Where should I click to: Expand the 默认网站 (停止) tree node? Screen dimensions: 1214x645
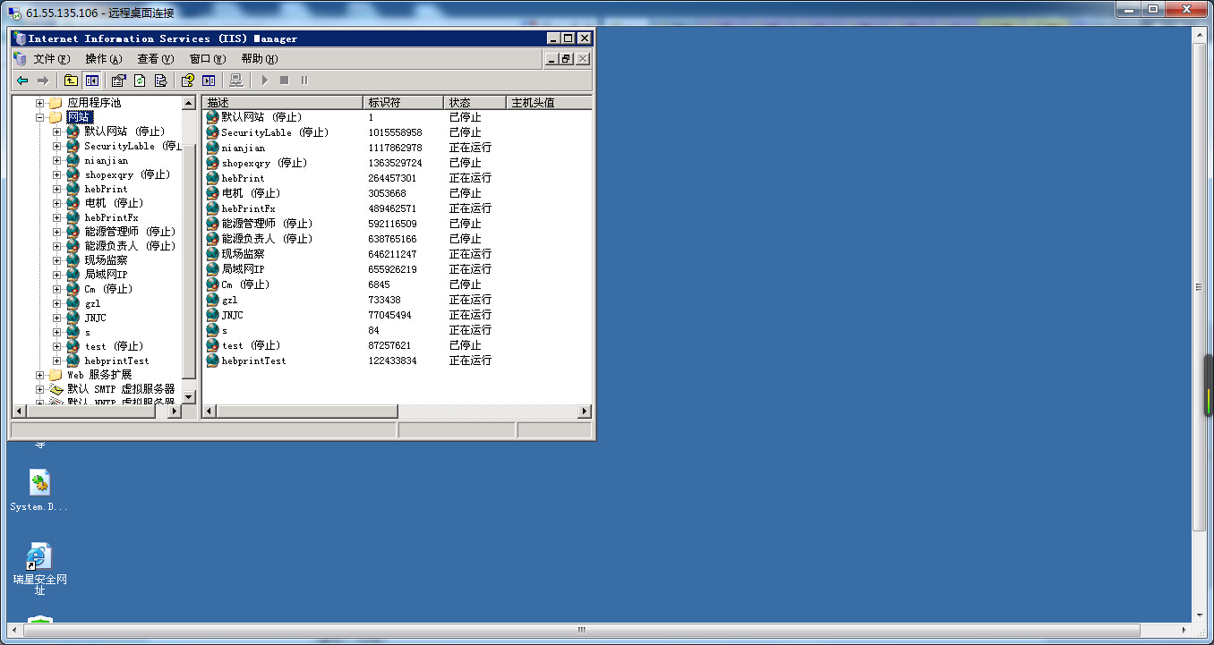[56, 132]
